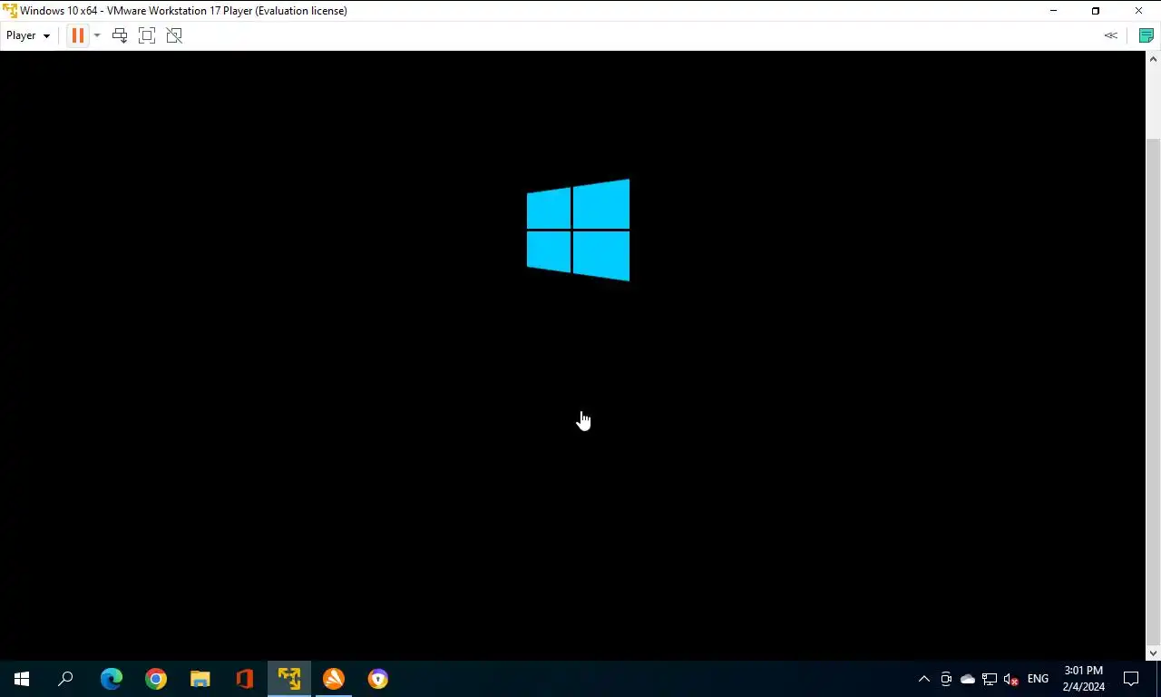Send Ctrl+Alt+Del to the virtual machine
Image resolution: width=1161 pixels, height=697 pixels.
coord(120,35)
